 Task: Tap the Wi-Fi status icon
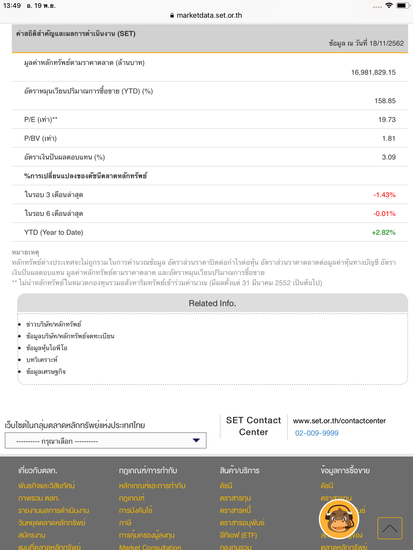389,6
